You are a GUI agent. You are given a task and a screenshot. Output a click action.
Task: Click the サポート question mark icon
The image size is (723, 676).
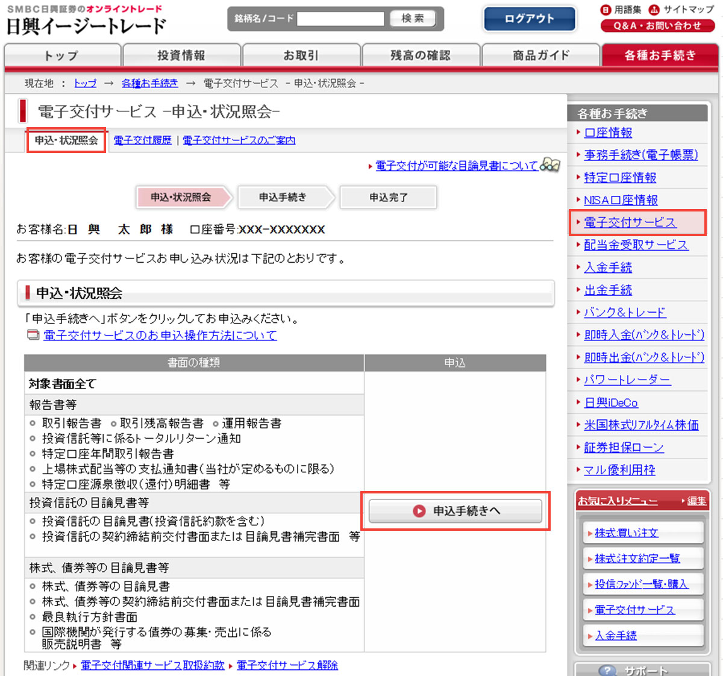(x=607, y=670)
